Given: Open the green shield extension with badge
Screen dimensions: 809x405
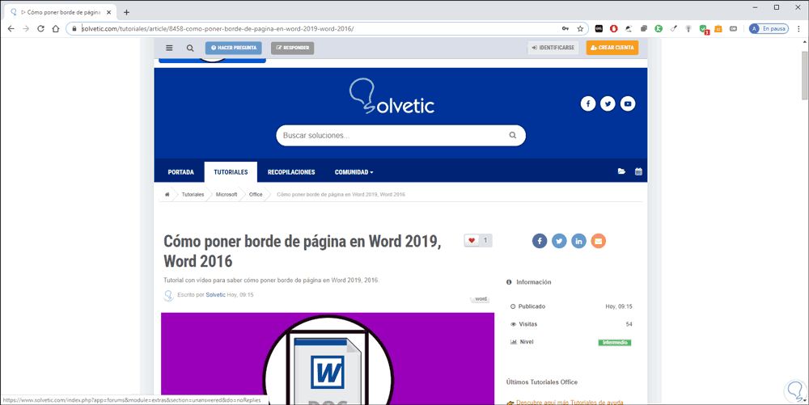Looking at the screenshot, I should [x=704, y=29].
